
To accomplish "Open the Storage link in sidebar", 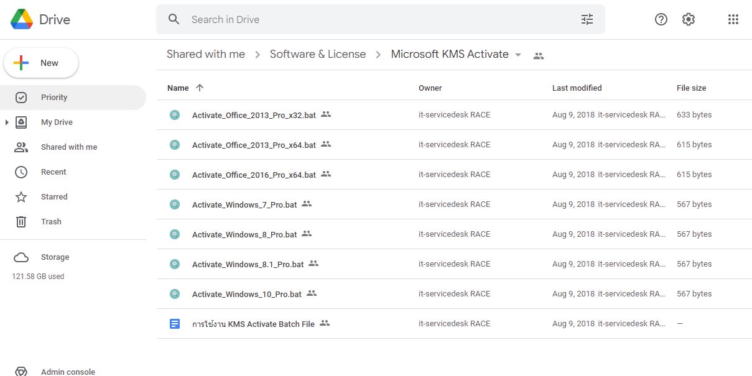I will (x=55, y=257).
